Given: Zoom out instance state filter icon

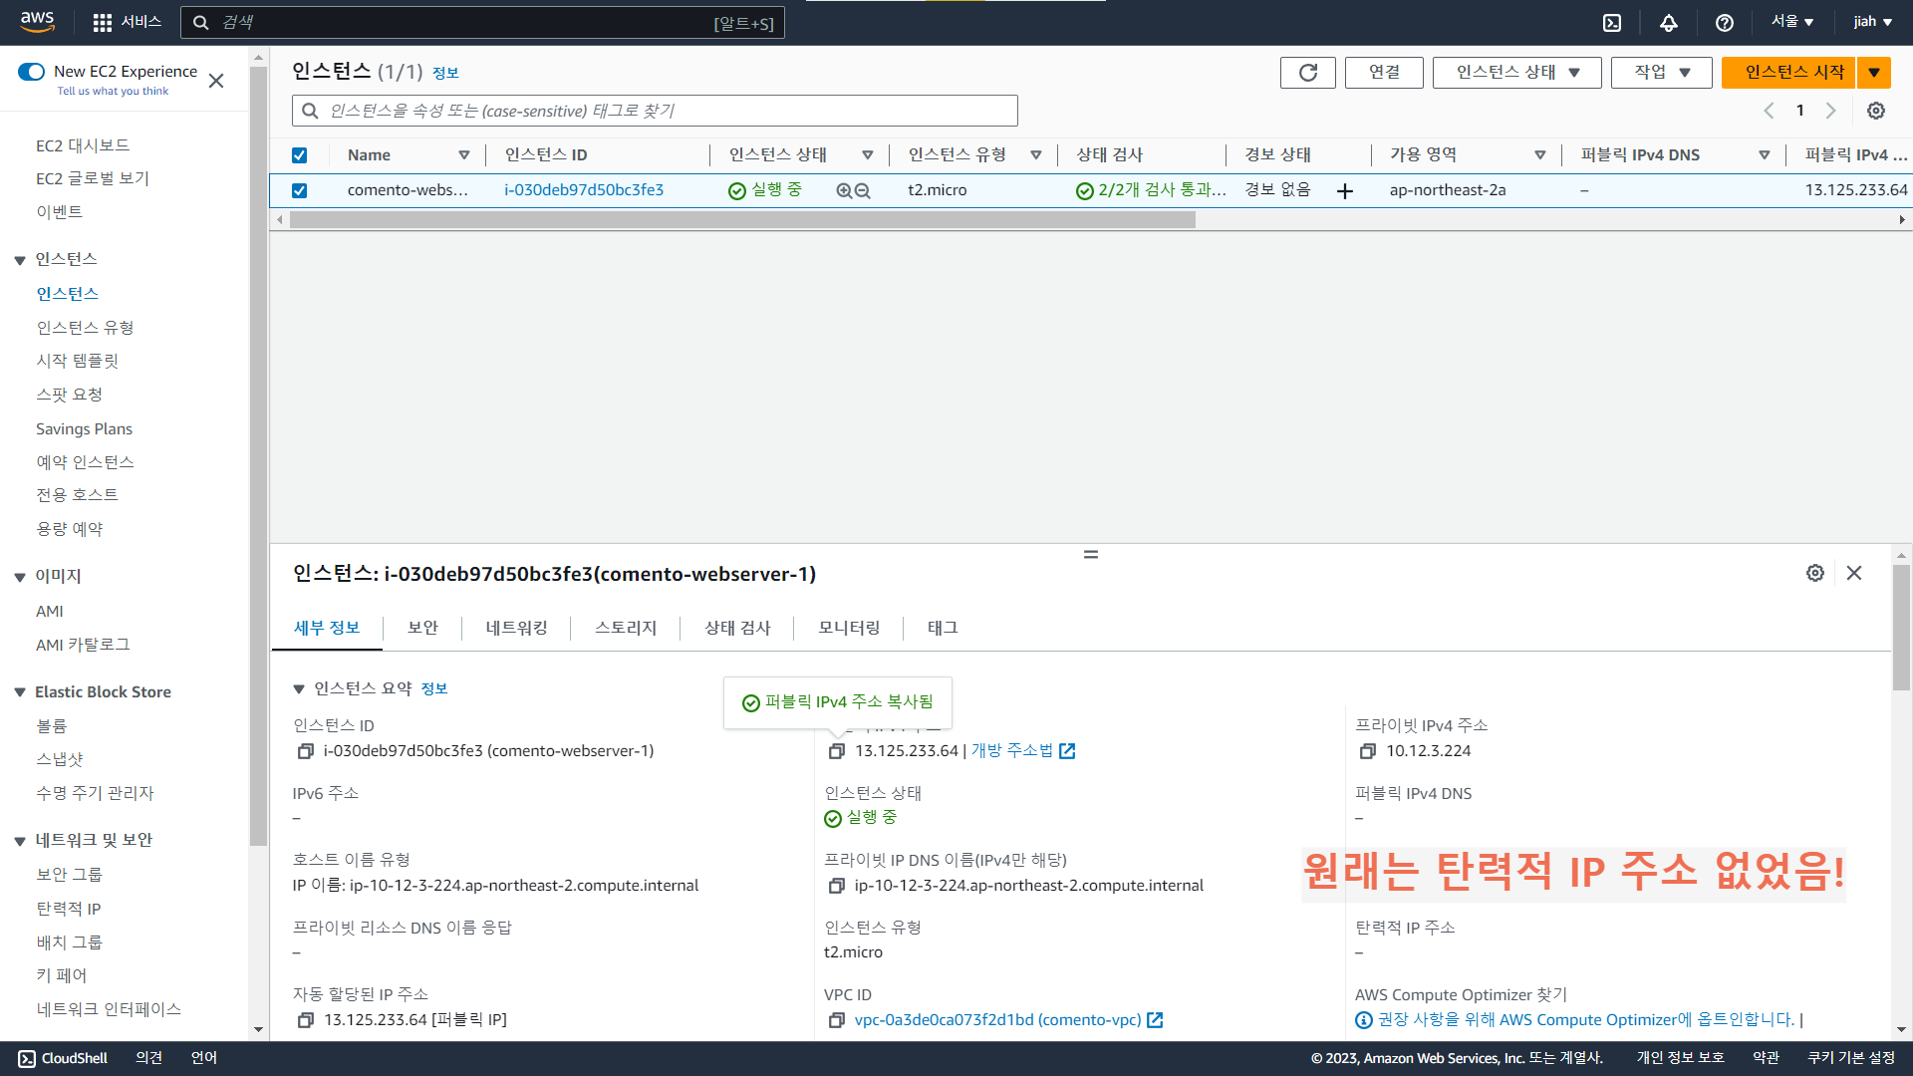Looking at the screenshot, I should tap(863, 190).
